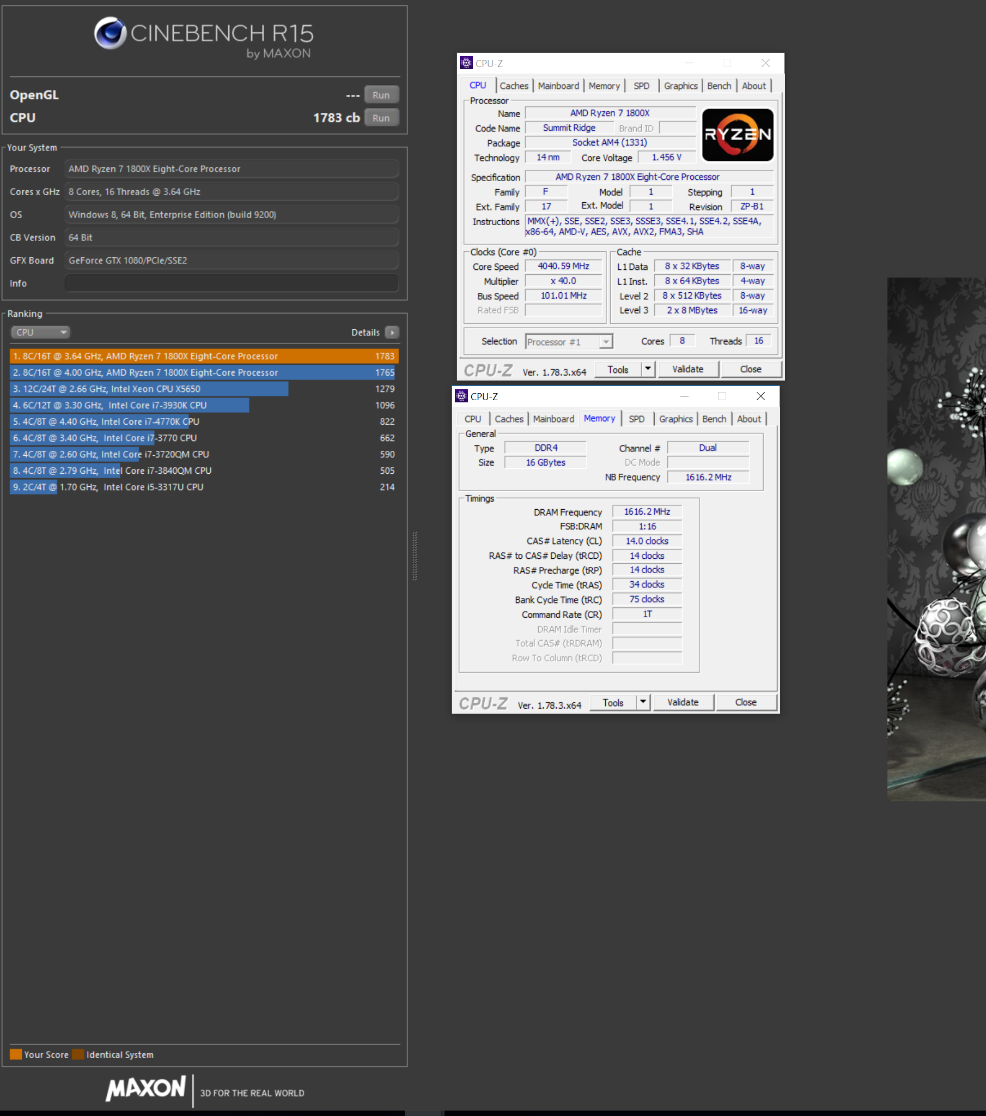Image resolution: width=986 pixels, height=1116 pixels.
Task: Click the CPU-Z title bar icon of the top window
Action: (x=466, y=63)
